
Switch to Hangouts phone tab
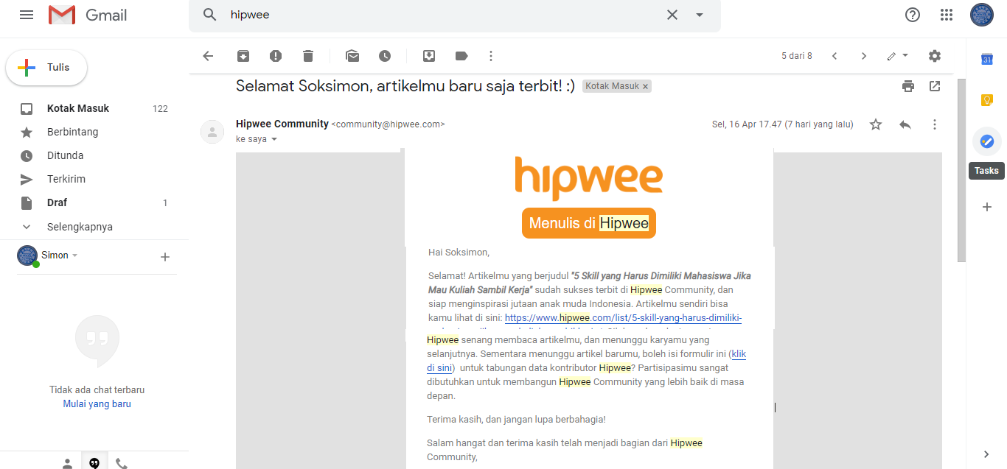click(x=122, y=463)
